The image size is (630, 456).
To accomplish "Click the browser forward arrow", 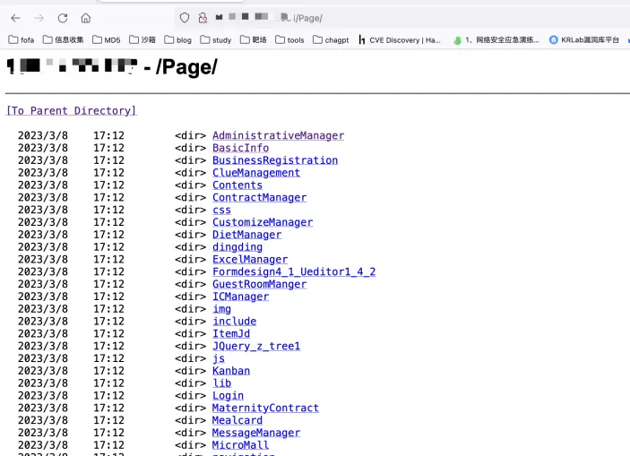I will click(x=39, y=18).
